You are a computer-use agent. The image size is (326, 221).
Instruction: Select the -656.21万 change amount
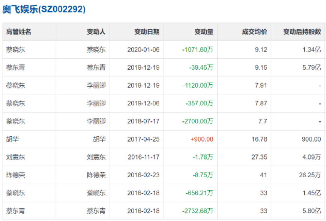coord(199,193)
